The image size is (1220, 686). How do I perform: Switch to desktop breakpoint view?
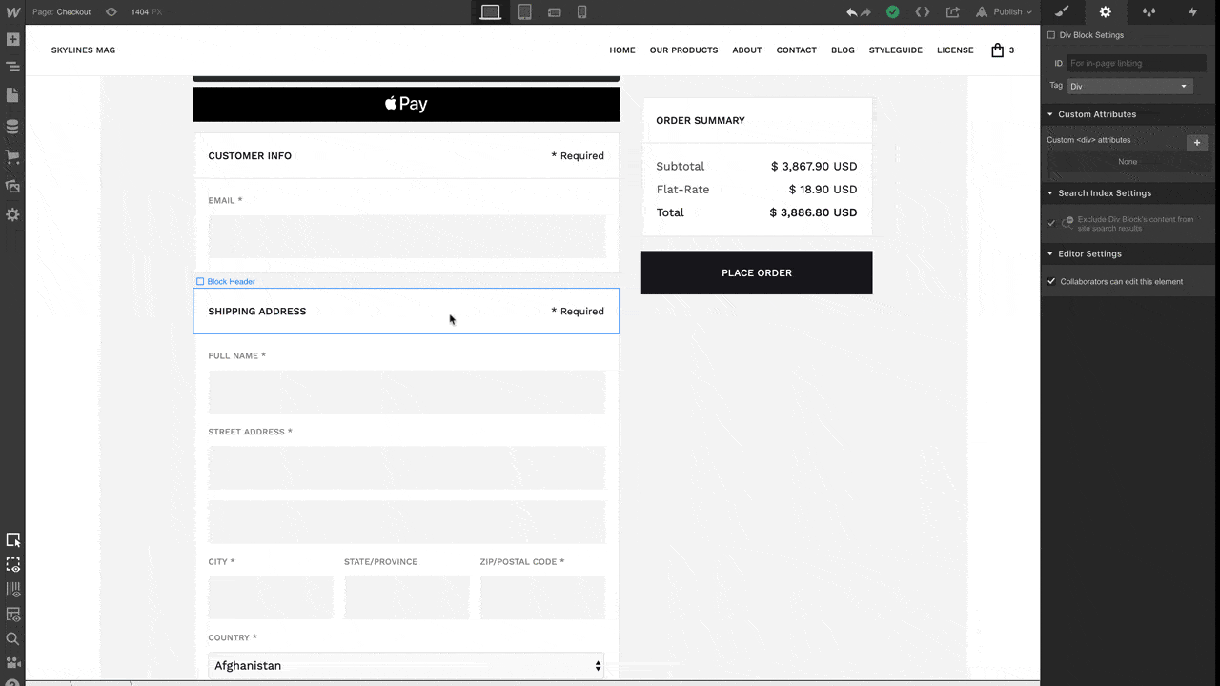490,12
